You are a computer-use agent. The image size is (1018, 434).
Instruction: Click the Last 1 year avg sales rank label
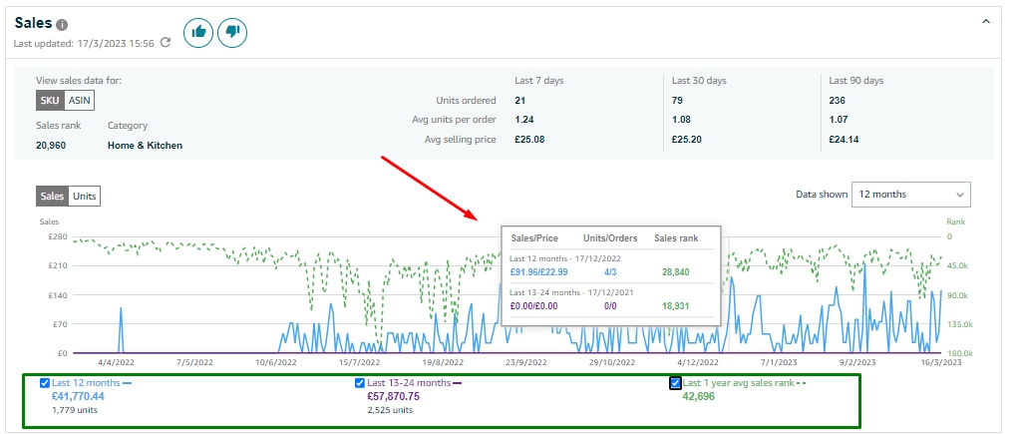[x=738, y=383]
